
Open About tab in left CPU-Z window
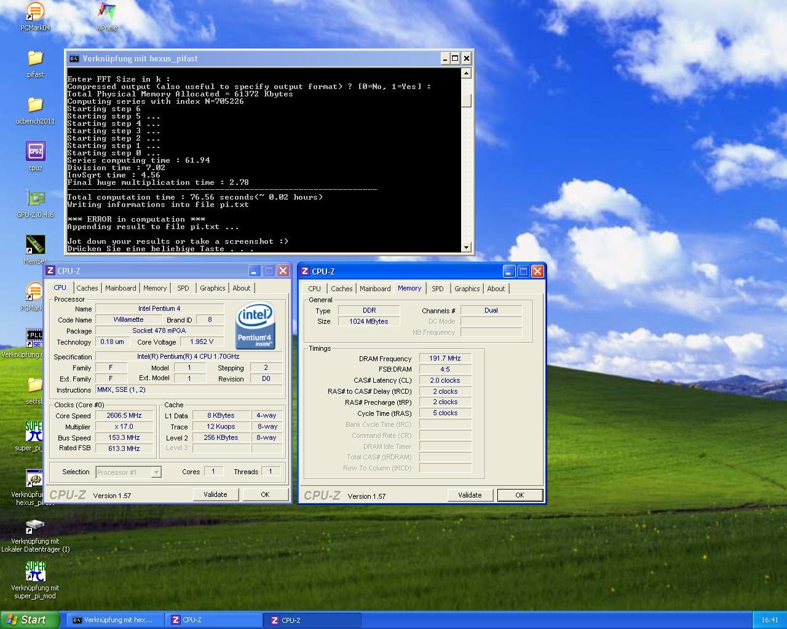(x=242, y=288)
